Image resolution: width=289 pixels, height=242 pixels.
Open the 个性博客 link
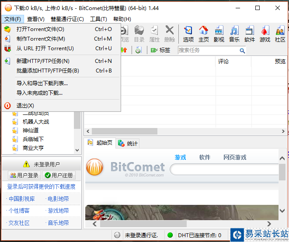point(19,211)
